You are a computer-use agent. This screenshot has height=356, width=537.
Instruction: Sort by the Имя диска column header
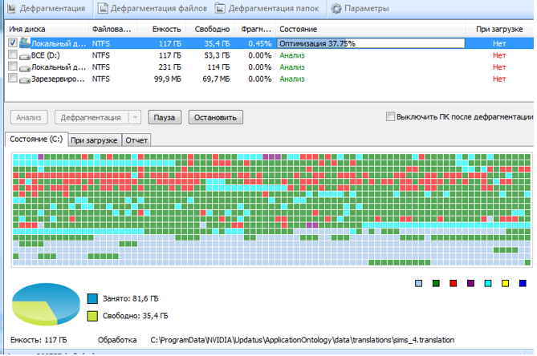click(x=47, y=29)
